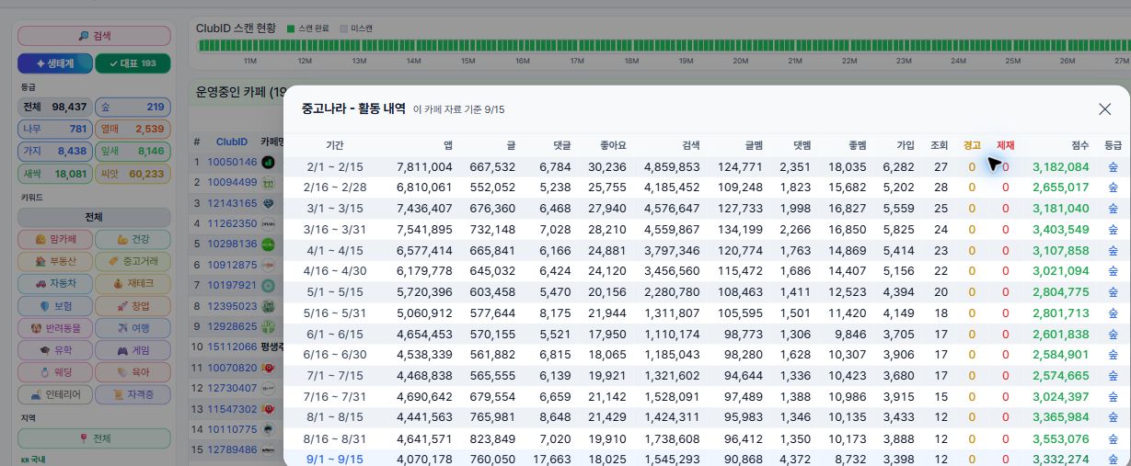Filter by 건강 keyword
1131x466 pixels.
[133, 239]
